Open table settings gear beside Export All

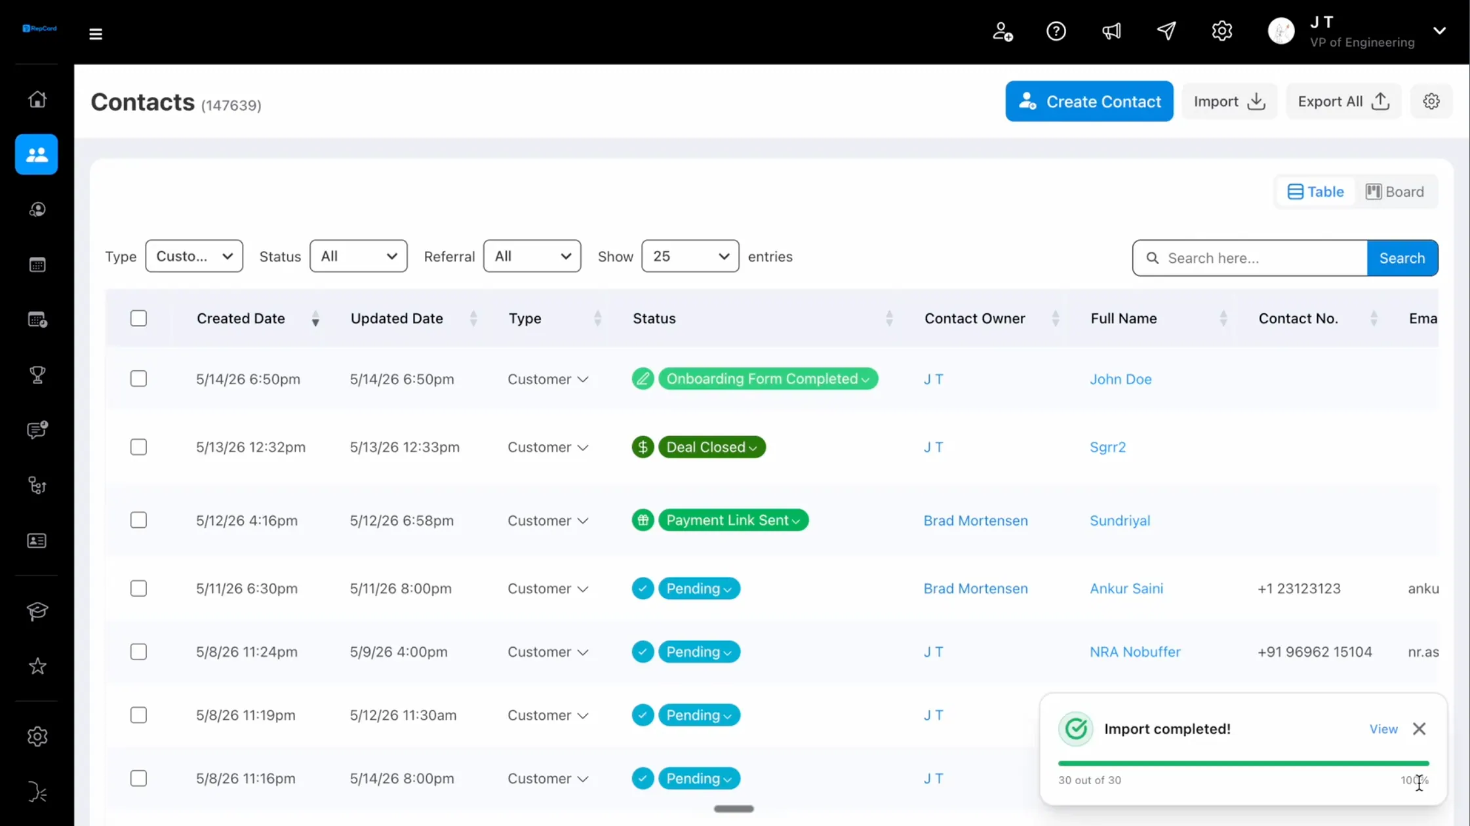[1431, 101]
